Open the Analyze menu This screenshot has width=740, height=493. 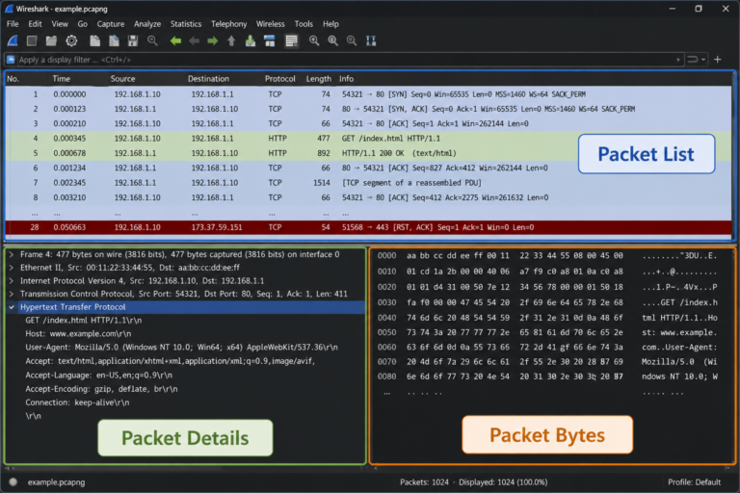(x=147, y=24)
